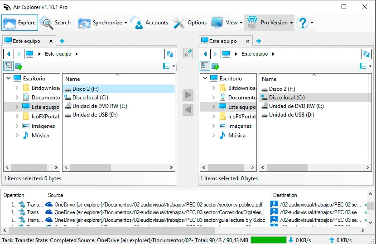Refresh the left pane address bar
This screenshot has height=244, width=376.
tap(170, 54)
